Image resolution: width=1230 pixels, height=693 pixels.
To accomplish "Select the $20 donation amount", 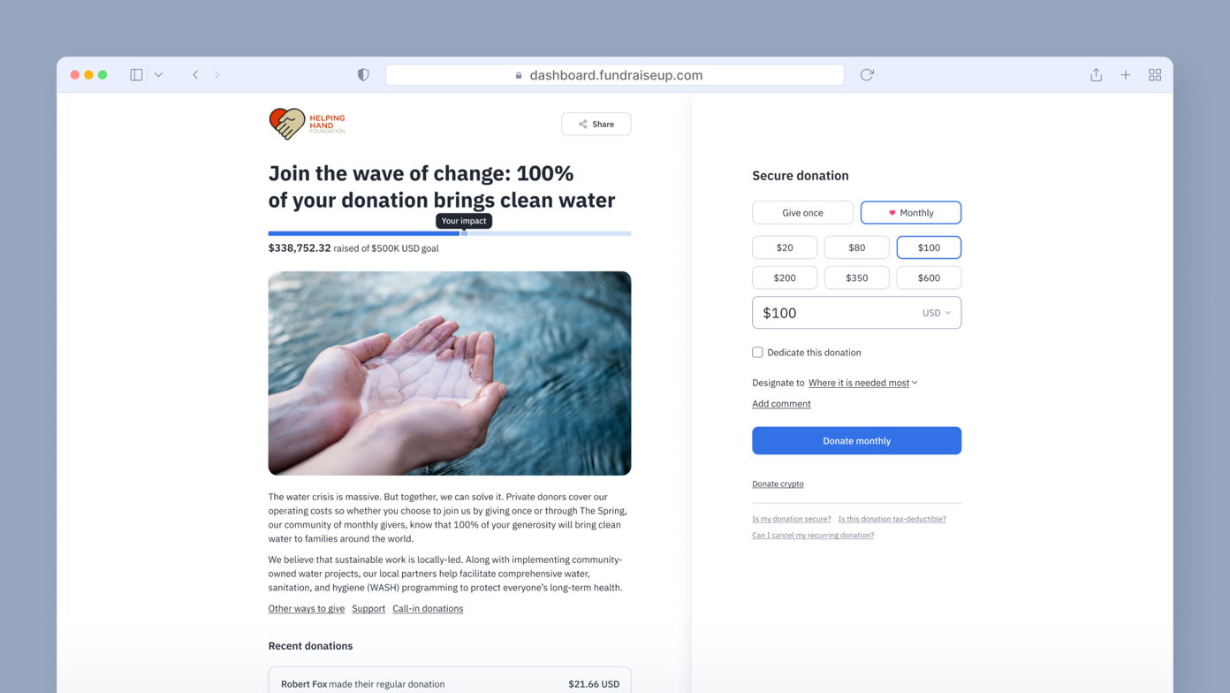I will (784, 247).
